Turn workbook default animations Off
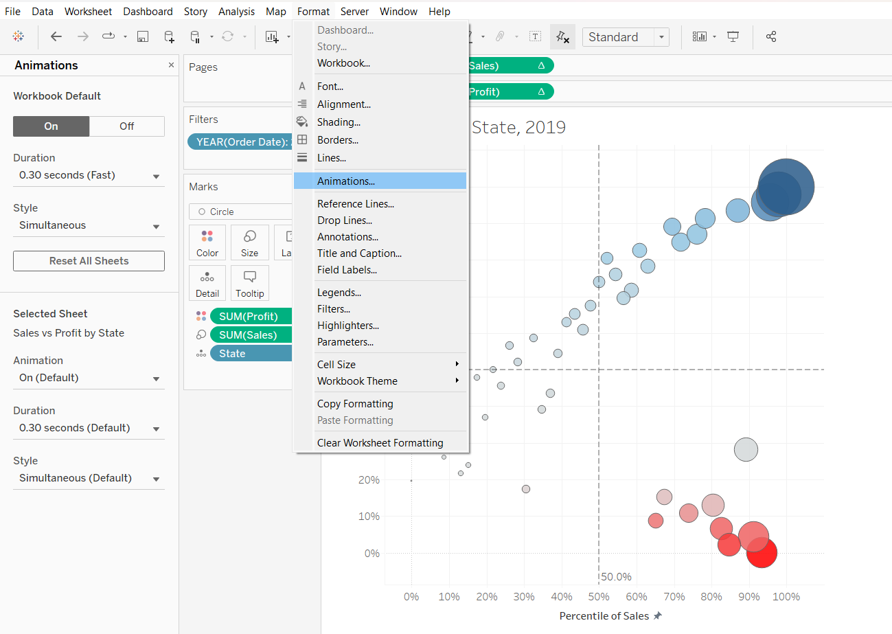Image resolution: width=892 pixels, height=634 pixels. click(127, 126)
